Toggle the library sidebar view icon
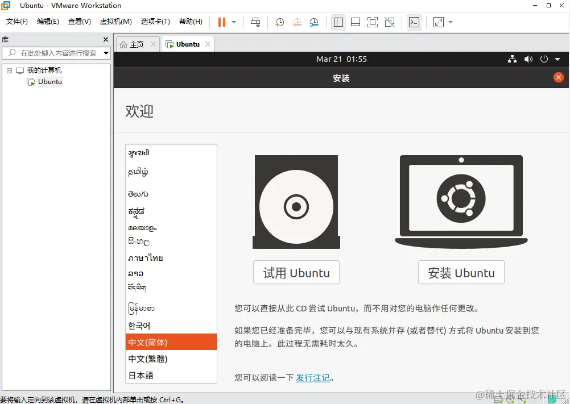570x404 pixels. pos(338,22)
